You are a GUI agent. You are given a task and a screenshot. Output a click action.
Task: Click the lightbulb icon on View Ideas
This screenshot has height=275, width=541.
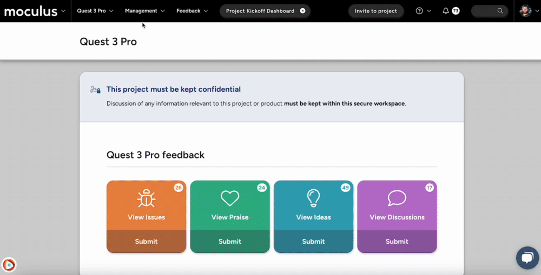(313, 198)
